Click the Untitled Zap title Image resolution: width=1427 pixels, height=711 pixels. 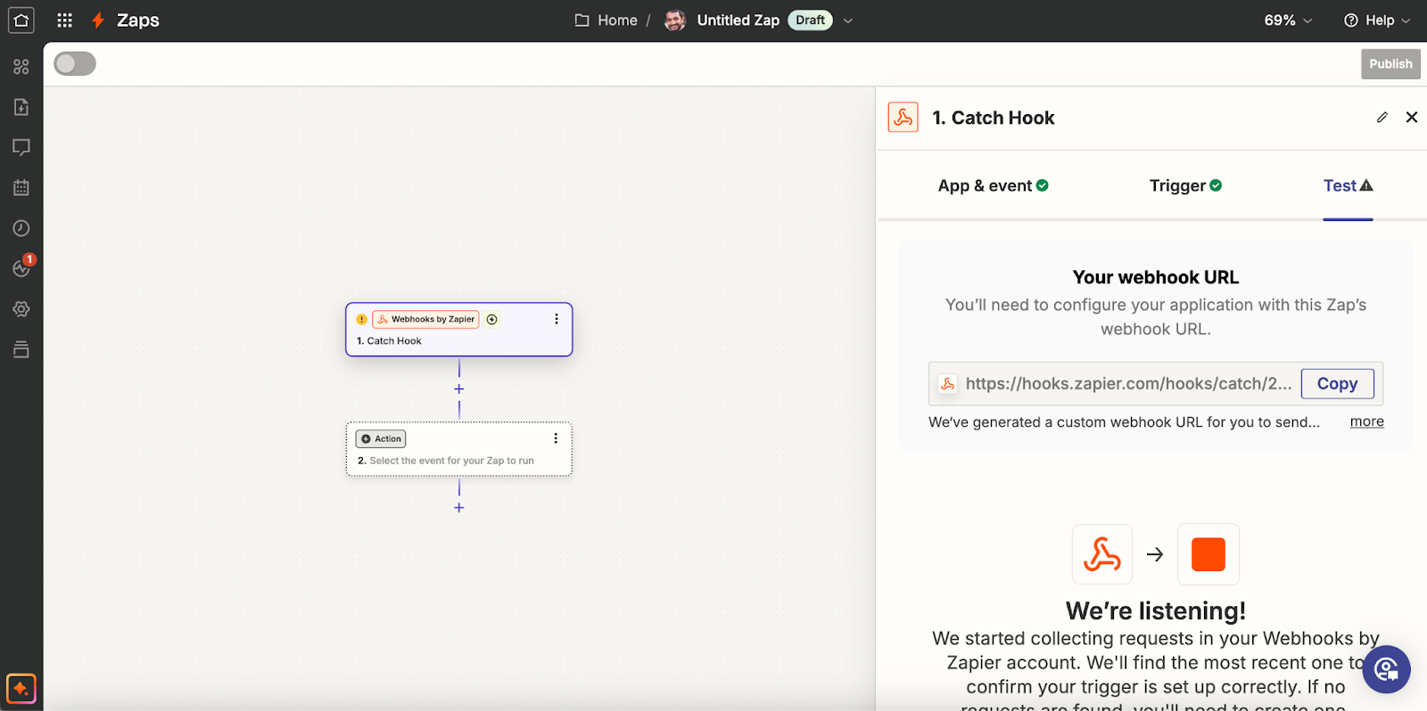tap(738, 20)
